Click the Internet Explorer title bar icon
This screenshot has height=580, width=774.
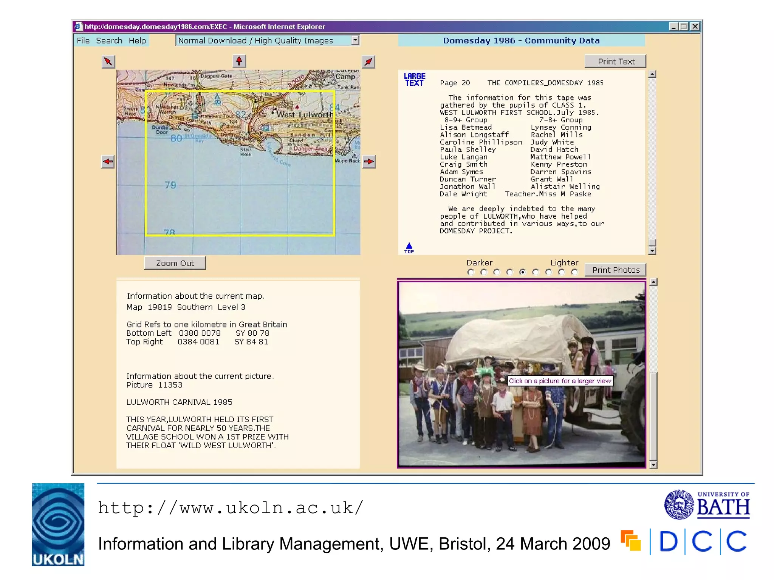click(78, 26)
